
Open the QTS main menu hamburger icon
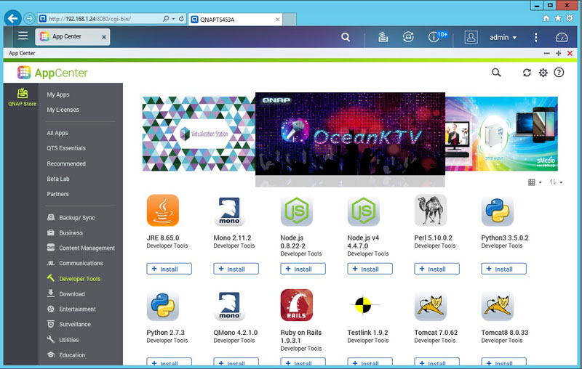coord(23,36)
